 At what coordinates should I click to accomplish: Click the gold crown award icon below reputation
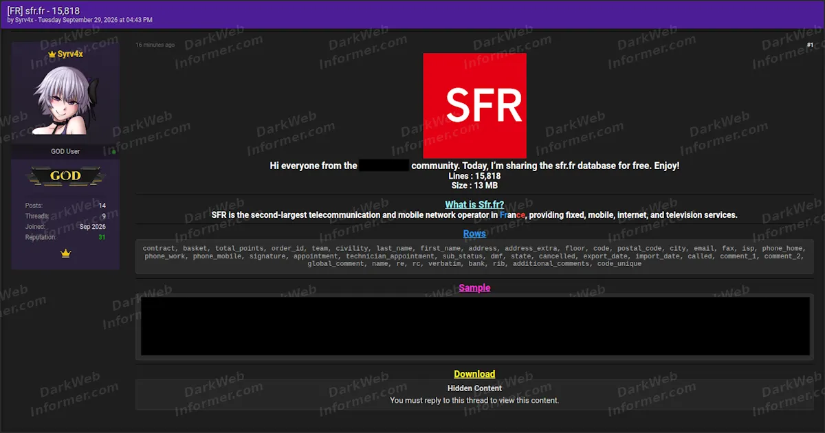click(66, 254)
